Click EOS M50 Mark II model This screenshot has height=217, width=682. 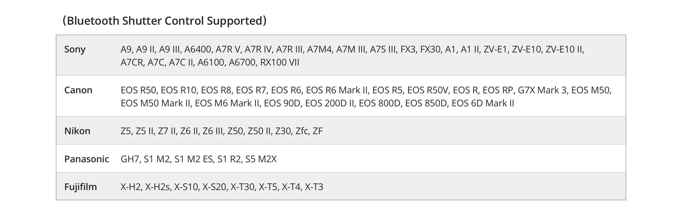coord(156,103)
